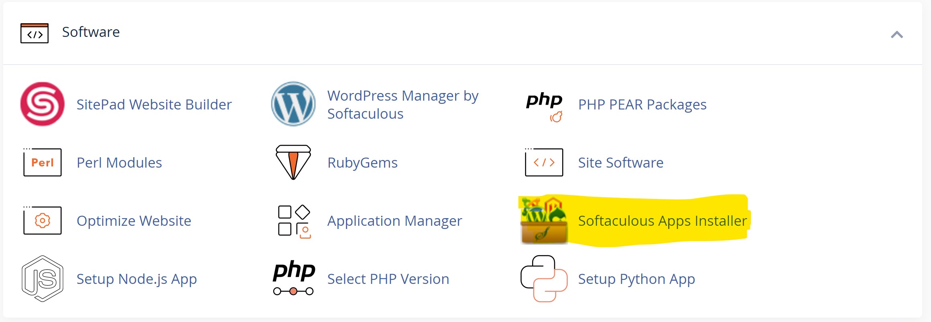Click the WordPress logo icon

click(x=293, y=104)
